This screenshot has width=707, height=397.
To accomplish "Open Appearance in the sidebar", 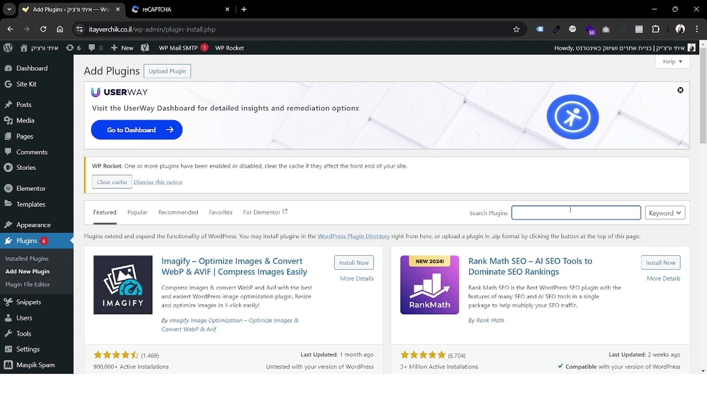I will point(36,225).
